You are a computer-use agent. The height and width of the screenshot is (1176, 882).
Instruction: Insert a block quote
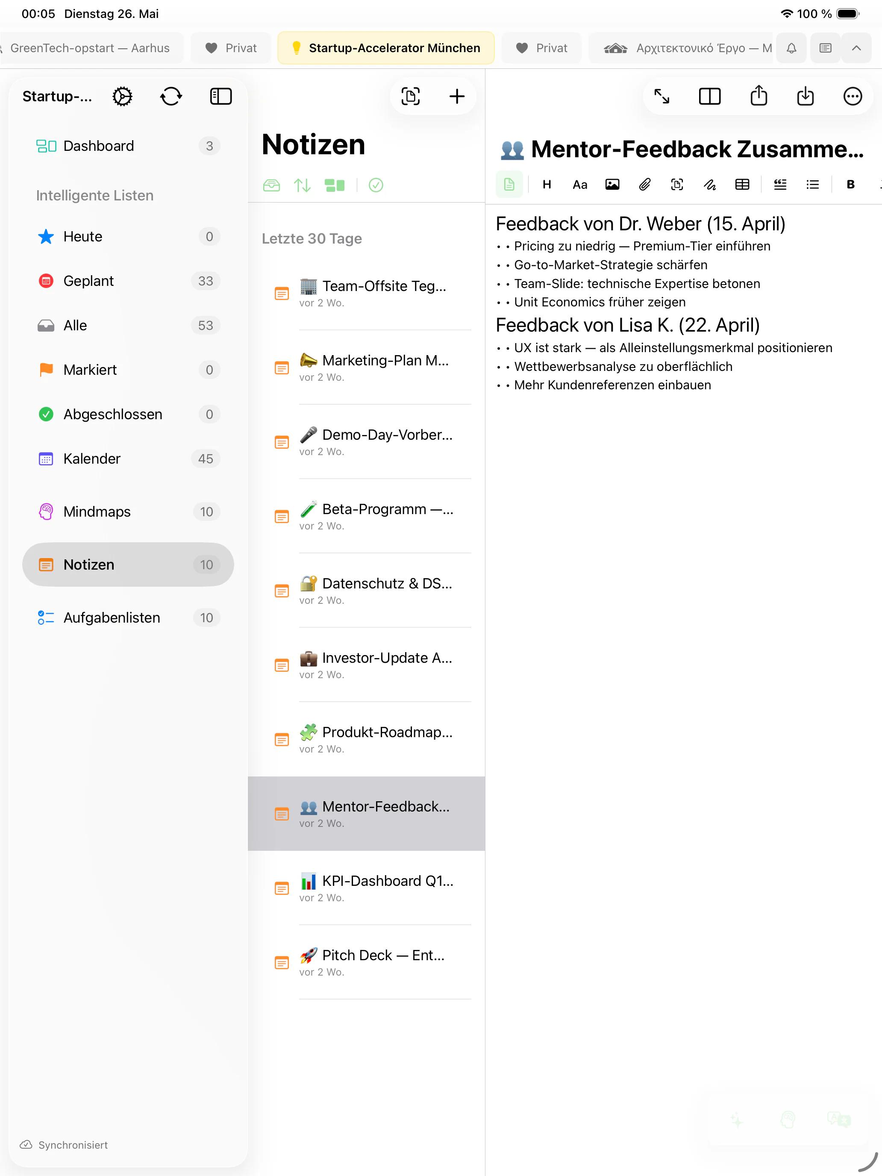click(780, 185)
